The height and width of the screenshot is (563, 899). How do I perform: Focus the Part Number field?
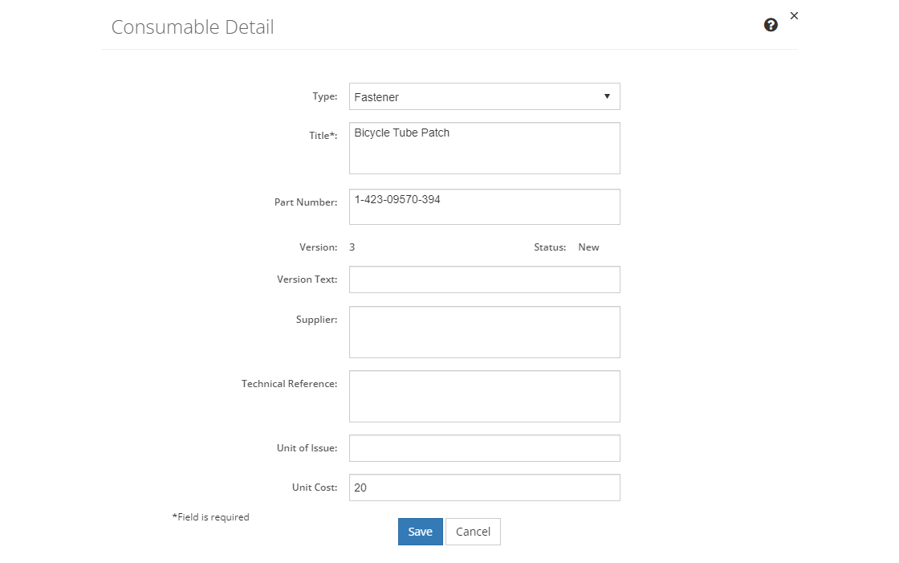coord(485,206)
